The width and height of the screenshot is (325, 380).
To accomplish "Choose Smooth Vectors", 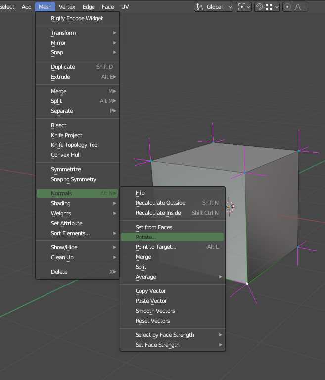I will click(173, 311).
